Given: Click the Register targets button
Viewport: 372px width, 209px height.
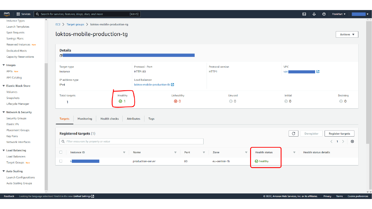Looking at the screenshot, I should [x=339, y=133].
